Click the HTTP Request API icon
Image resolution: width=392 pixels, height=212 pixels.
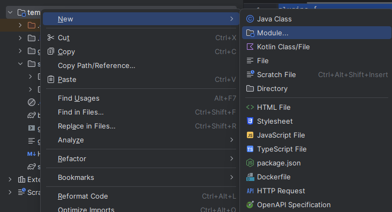point(250,191)
